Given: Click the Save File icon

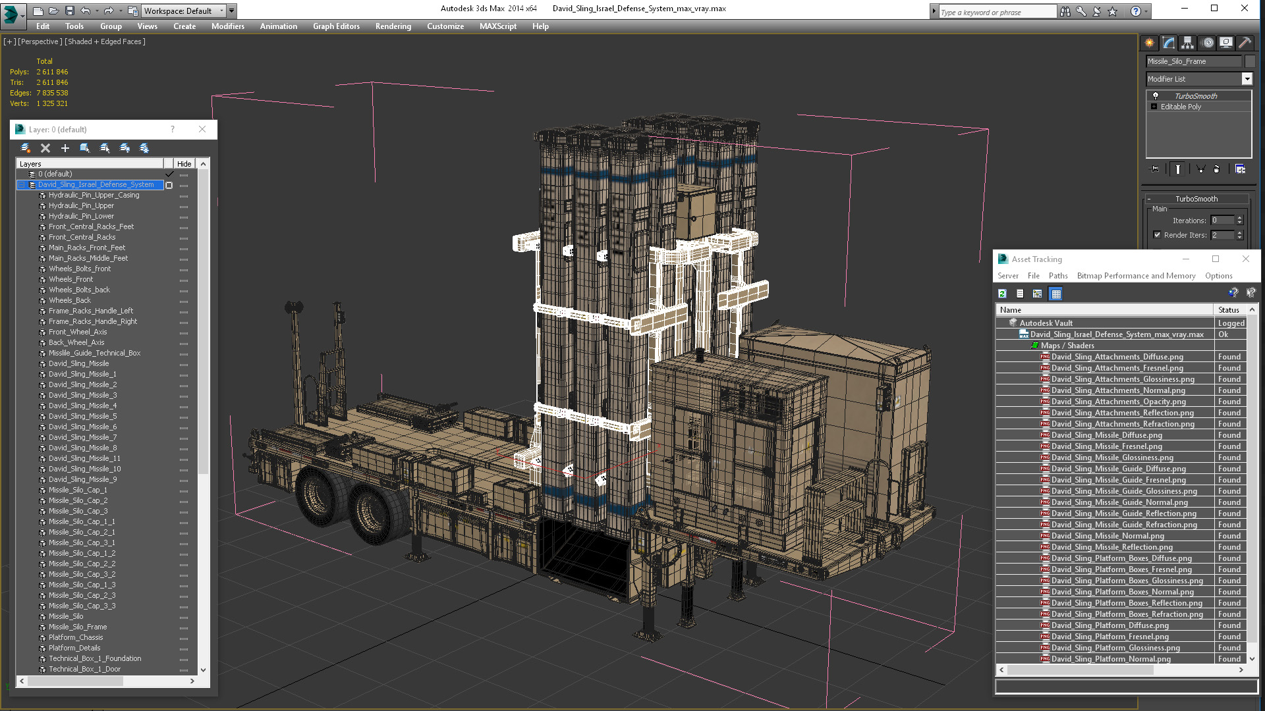Looking at the screenshot, I should [x=69, y=11].
